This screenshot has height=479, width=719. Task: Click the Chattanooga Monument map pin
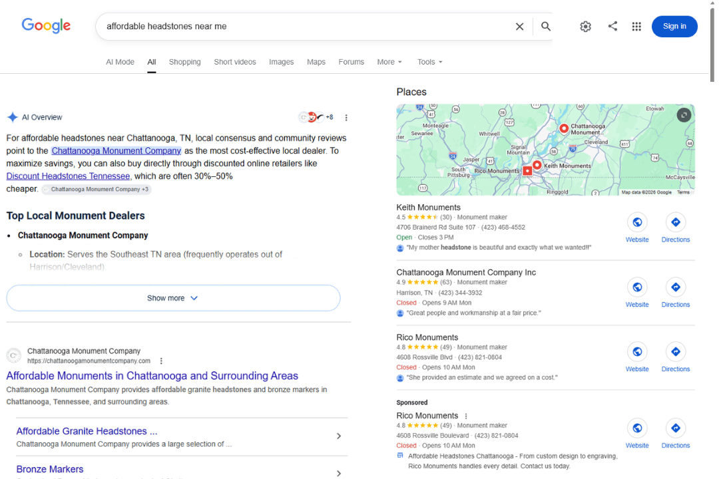pos(564,129)
